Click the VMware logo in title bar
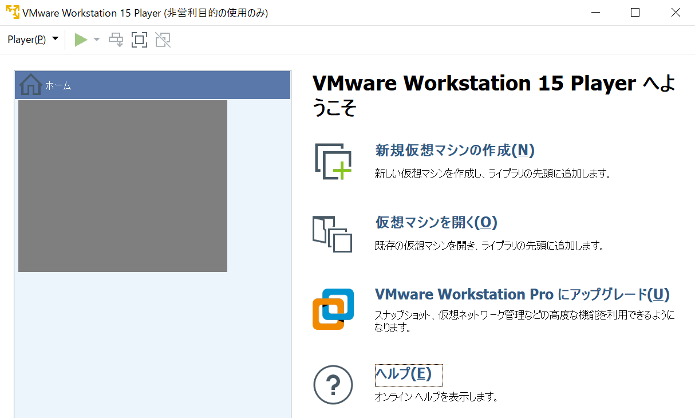This screenshot has width=695, height=418. (x=12, y=13)
